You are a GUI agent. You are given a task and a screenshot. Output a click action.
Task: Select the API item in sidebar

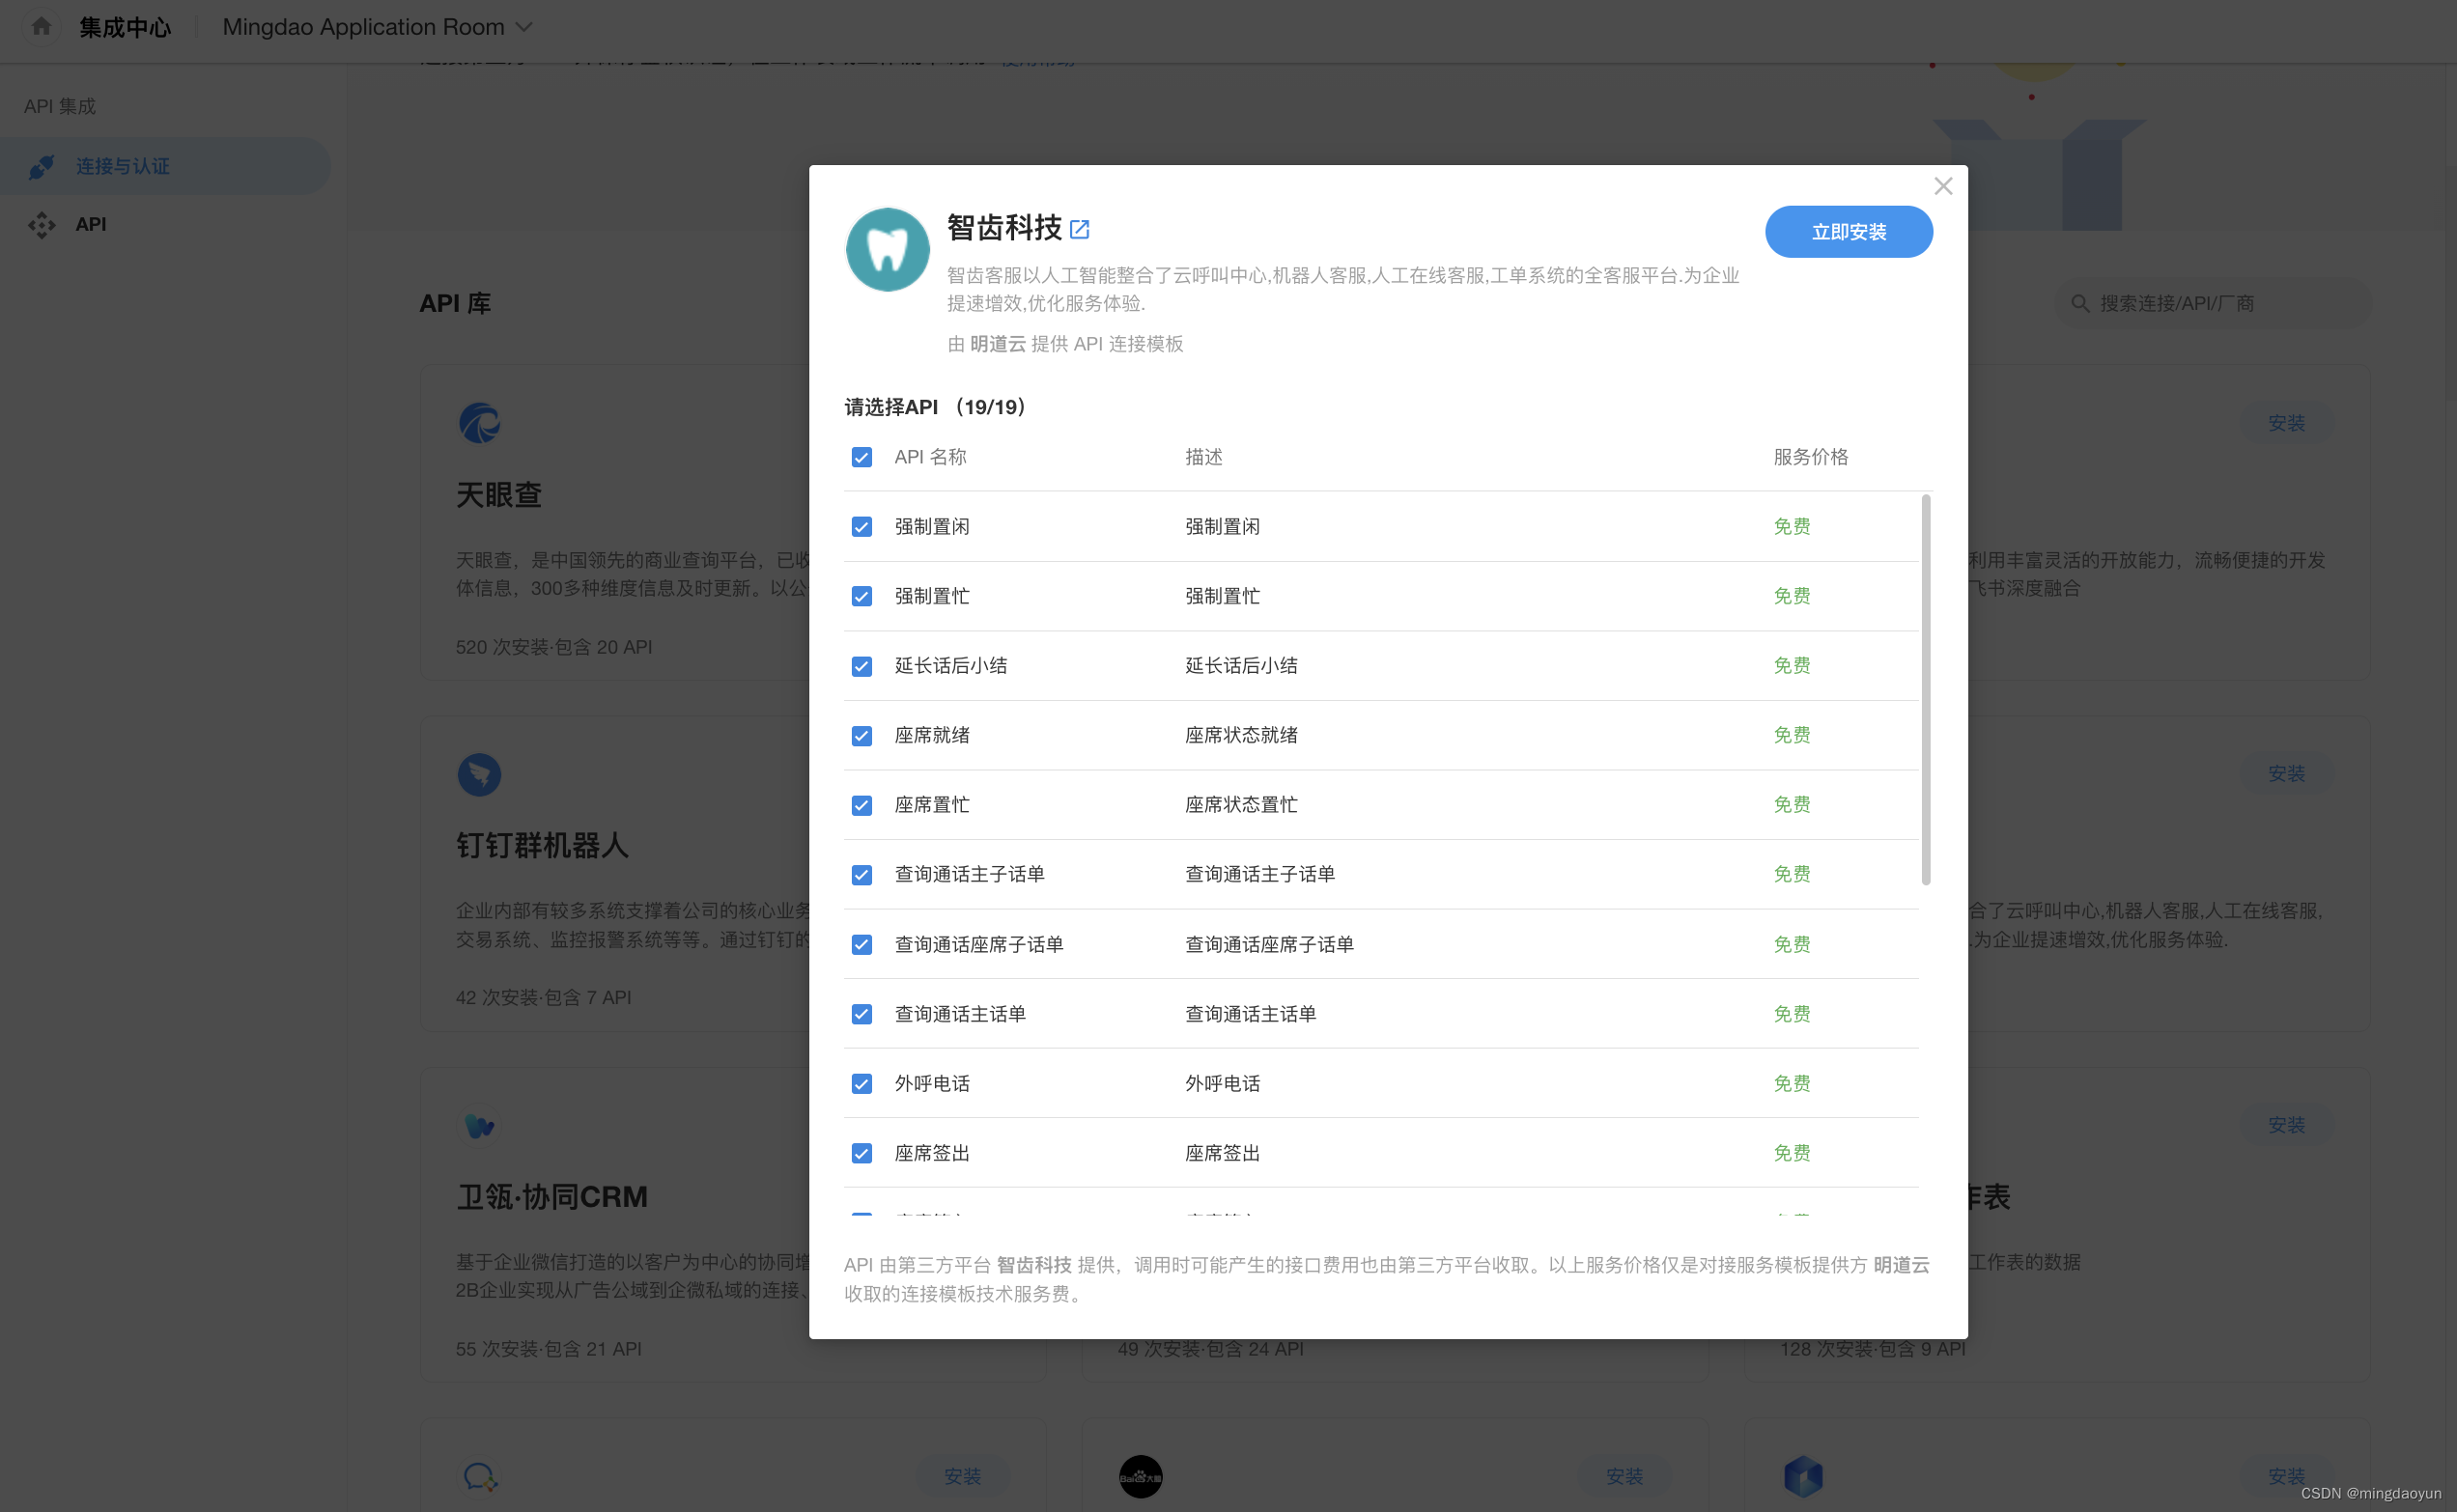(x=90, y=224)
